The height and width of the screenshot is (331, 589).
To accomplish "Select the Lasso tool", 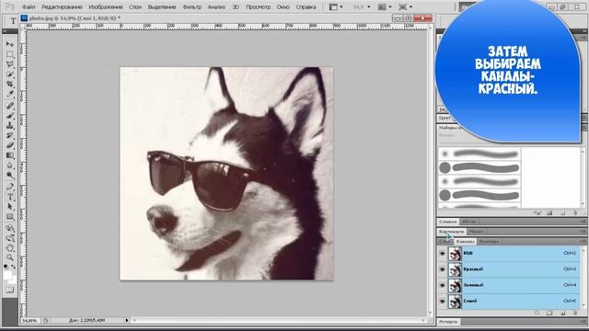I will (10, 64).
